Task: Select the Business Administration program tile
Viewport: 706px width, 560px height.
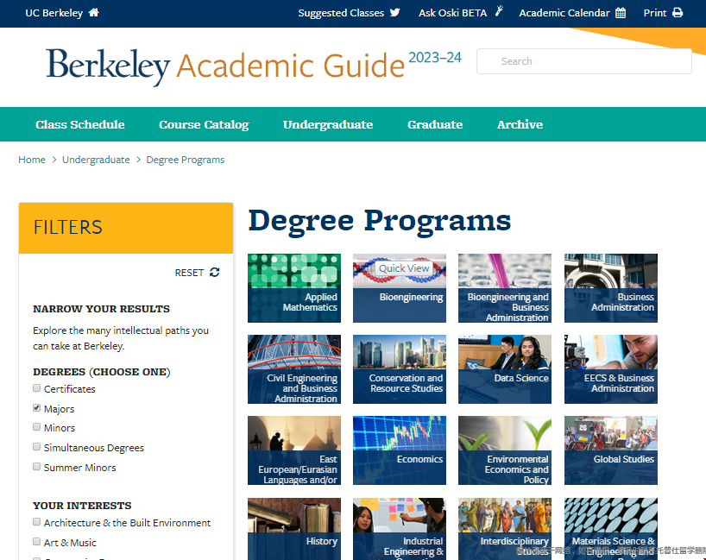Action: point(611,288)
